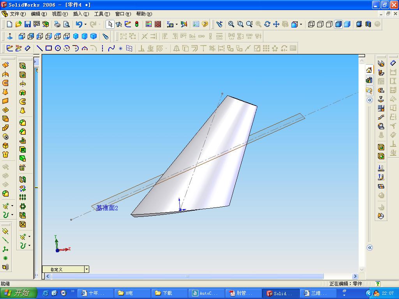This screenshot has width=399, height=299.
Task: Open the 视图(V) menu
Action: point(60,14)
